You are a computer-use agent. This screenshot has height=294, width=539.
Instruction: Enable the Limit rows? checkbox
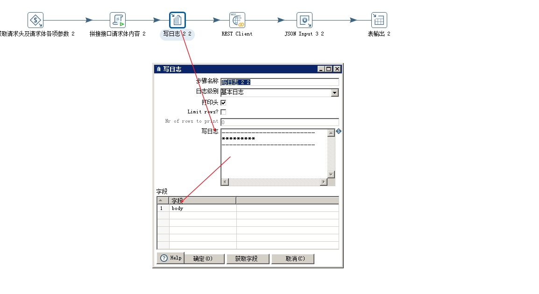pos(223,112)
